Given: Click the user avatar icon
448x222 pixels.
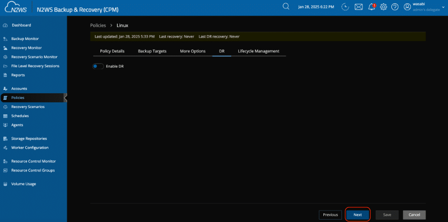Looking at the screenshot, I should tap(407, 7).
